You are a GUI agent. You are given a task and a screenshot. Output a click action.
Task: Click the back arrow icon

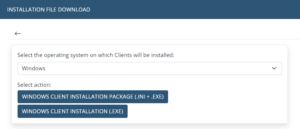[18, 33]
